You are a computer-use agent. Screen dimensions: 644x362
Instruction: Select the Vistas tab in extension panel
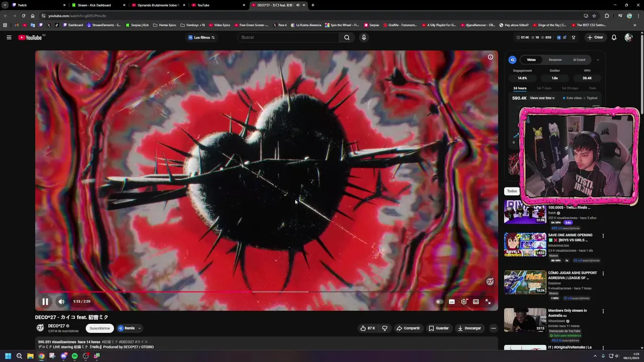point(531,60)
